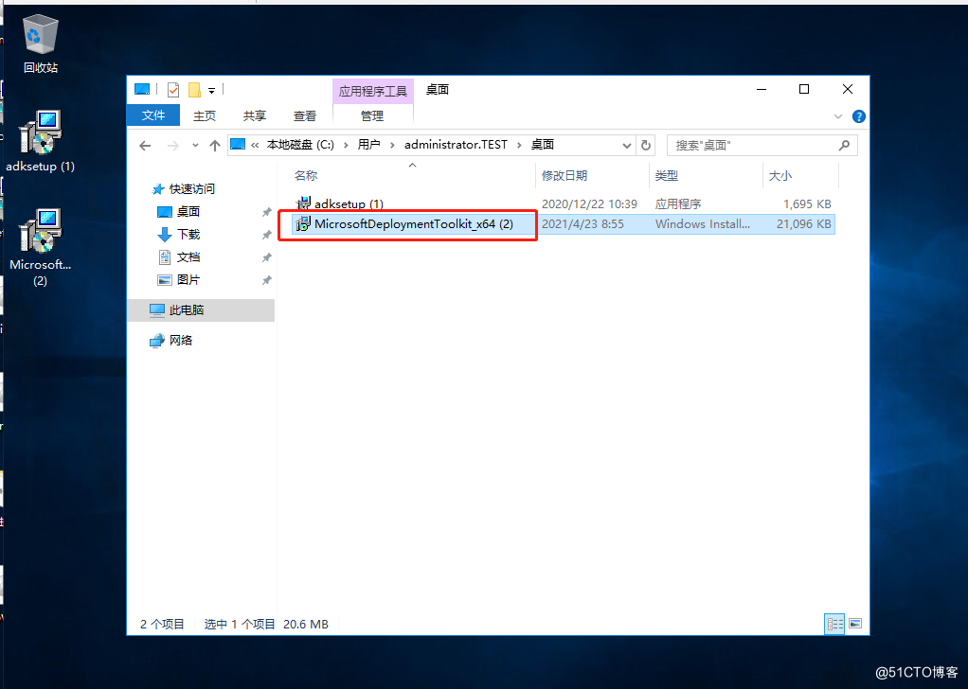Open 文档 in the quick access list

tap(188, 257)
